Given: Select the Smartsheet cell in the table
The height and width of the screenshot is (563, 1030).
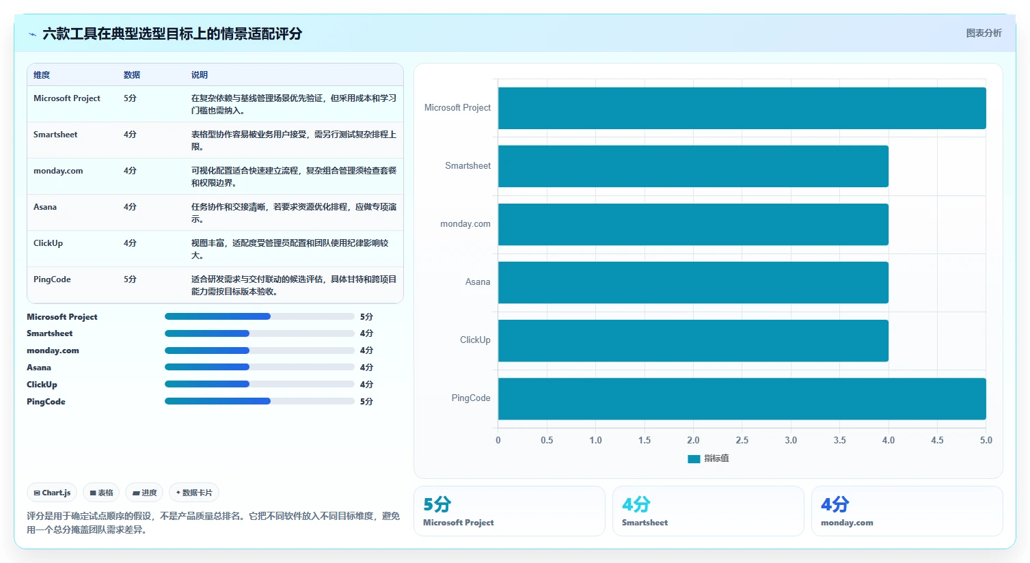Looking at the screenshot, I should (x=55, y=135).
